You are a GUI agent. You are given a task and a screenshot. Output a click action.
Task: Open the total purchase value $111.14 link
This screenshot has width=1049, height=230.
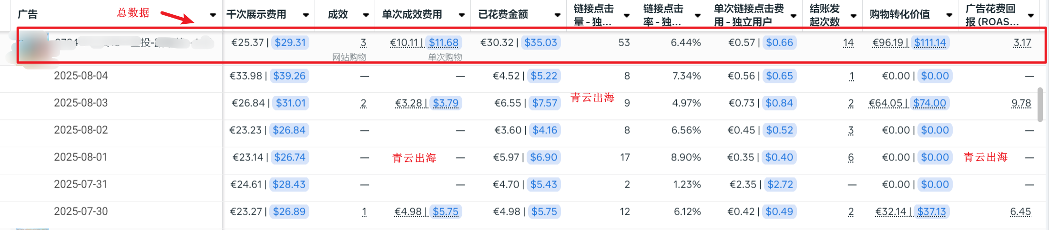click(x=929, y=43)
